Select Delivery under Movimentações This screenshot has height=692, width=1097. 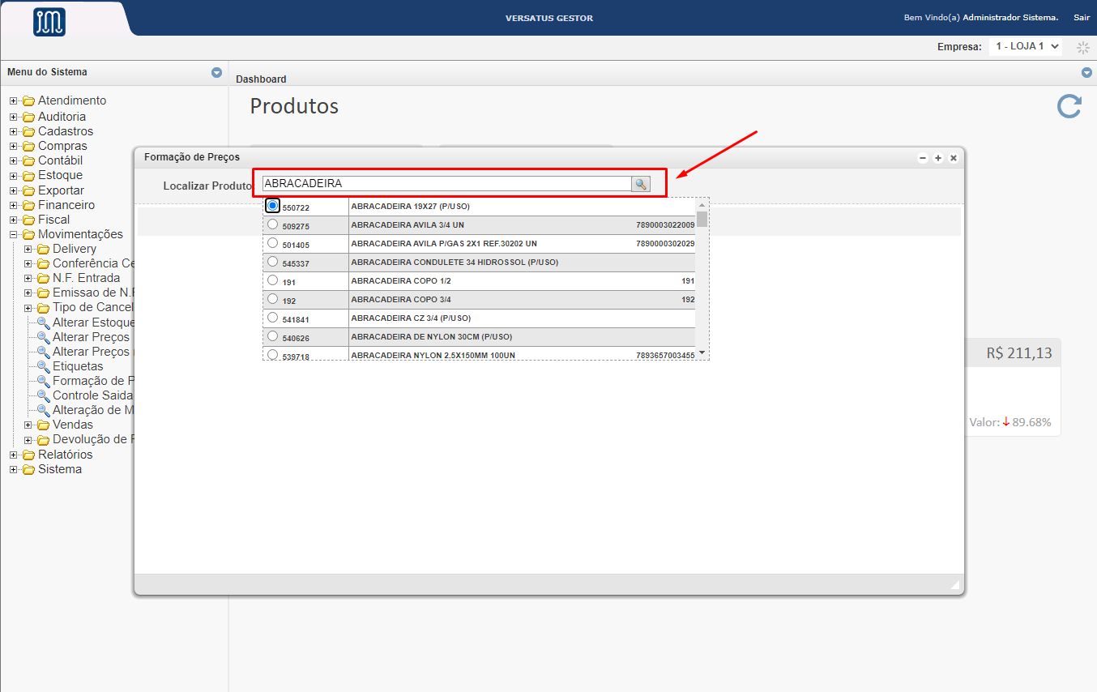point(75,249)
